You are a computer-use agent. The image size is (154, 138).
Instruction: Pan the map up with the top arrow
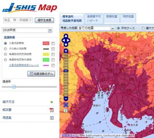click(x=66, y=36)
